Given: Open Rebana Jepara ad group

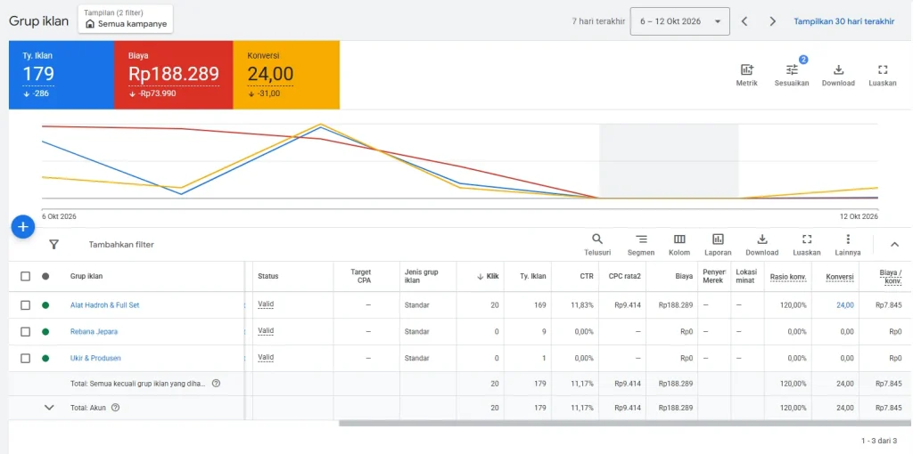Looking at the screenshot, I should (94, 331).
